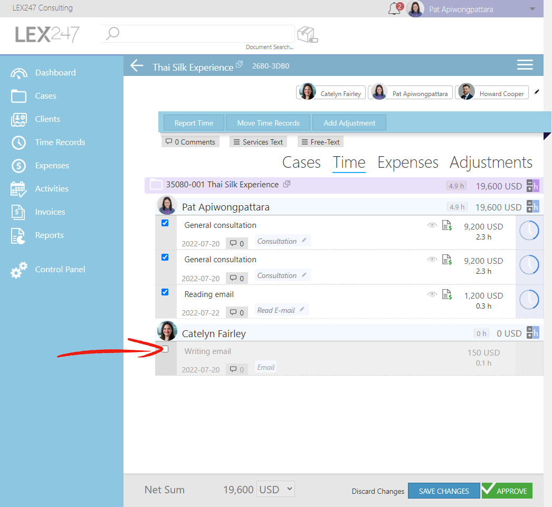Click the Control Panel gears icon
552x507 pixels.
[18, 270]
